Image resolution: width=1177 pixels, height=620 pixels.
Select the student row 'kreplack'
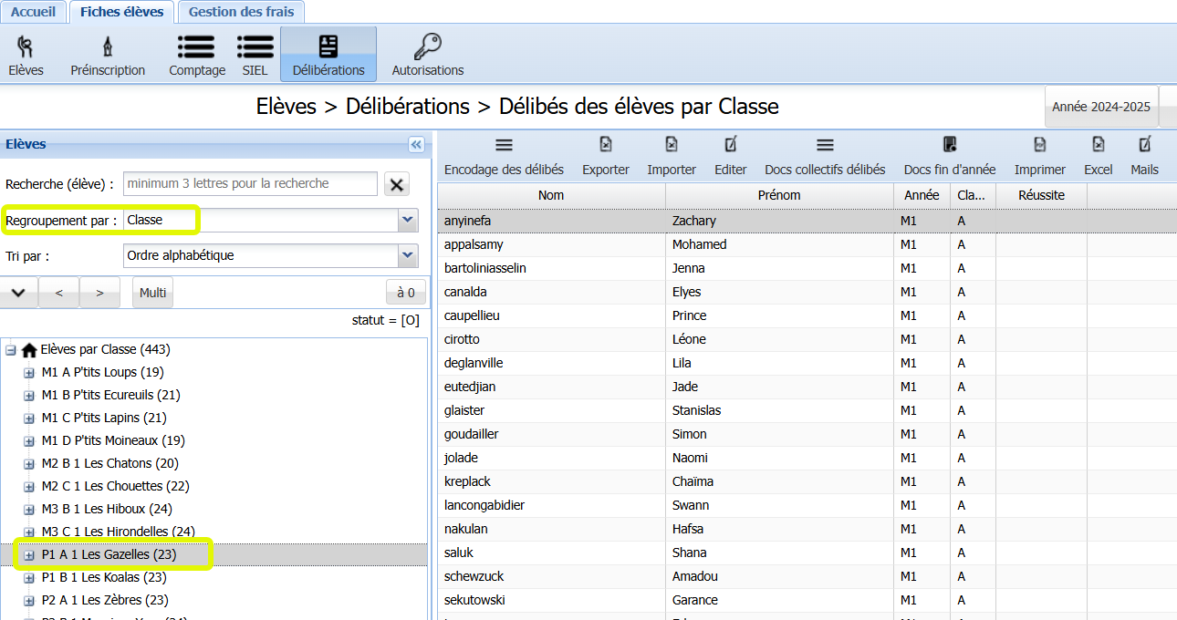[807, 481]
